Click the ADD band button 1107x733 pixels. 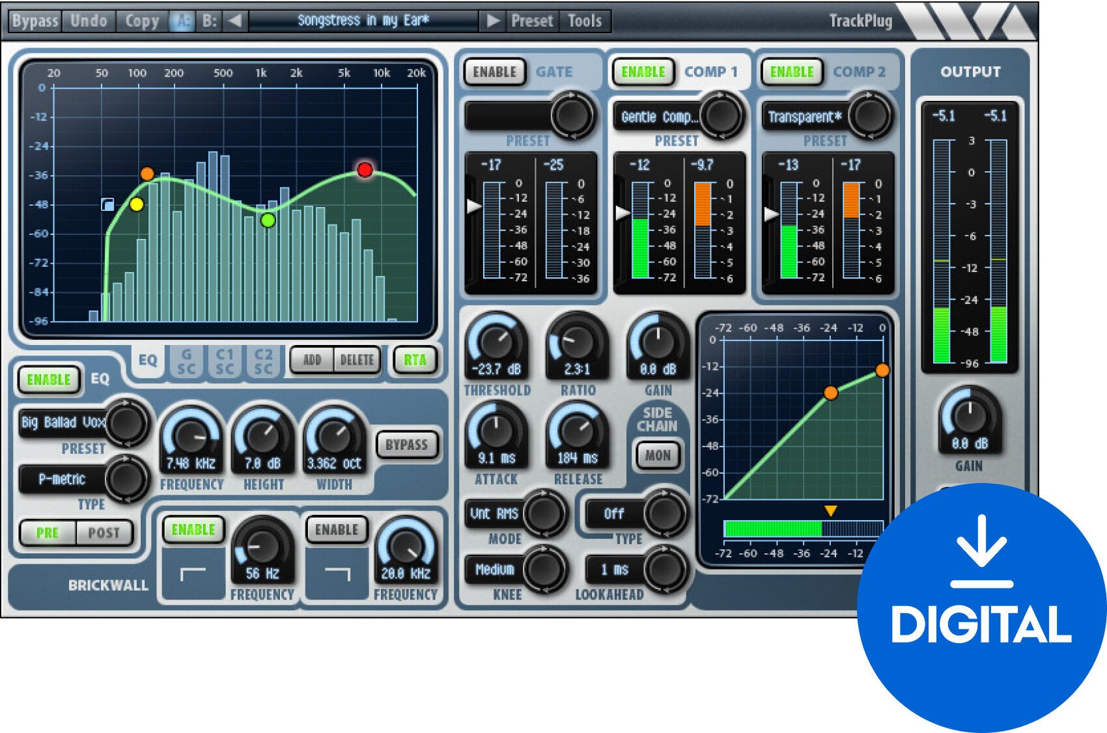(312, 360)
